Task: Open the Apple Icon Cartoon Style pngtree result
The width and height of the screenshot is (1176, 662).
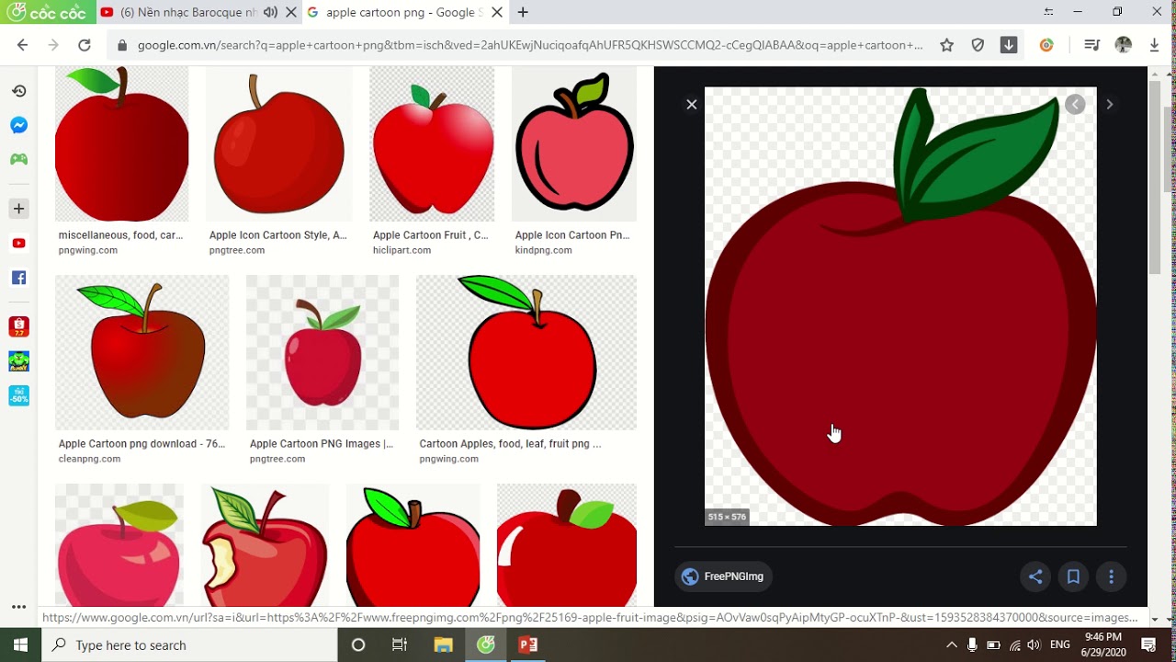Action: click(278, 235)
